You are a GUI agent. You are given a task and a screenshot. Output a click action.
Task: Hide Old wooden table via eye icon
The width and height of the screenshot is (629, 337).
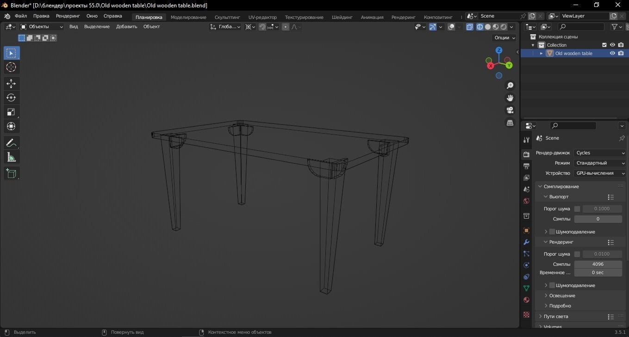point(612,53)
